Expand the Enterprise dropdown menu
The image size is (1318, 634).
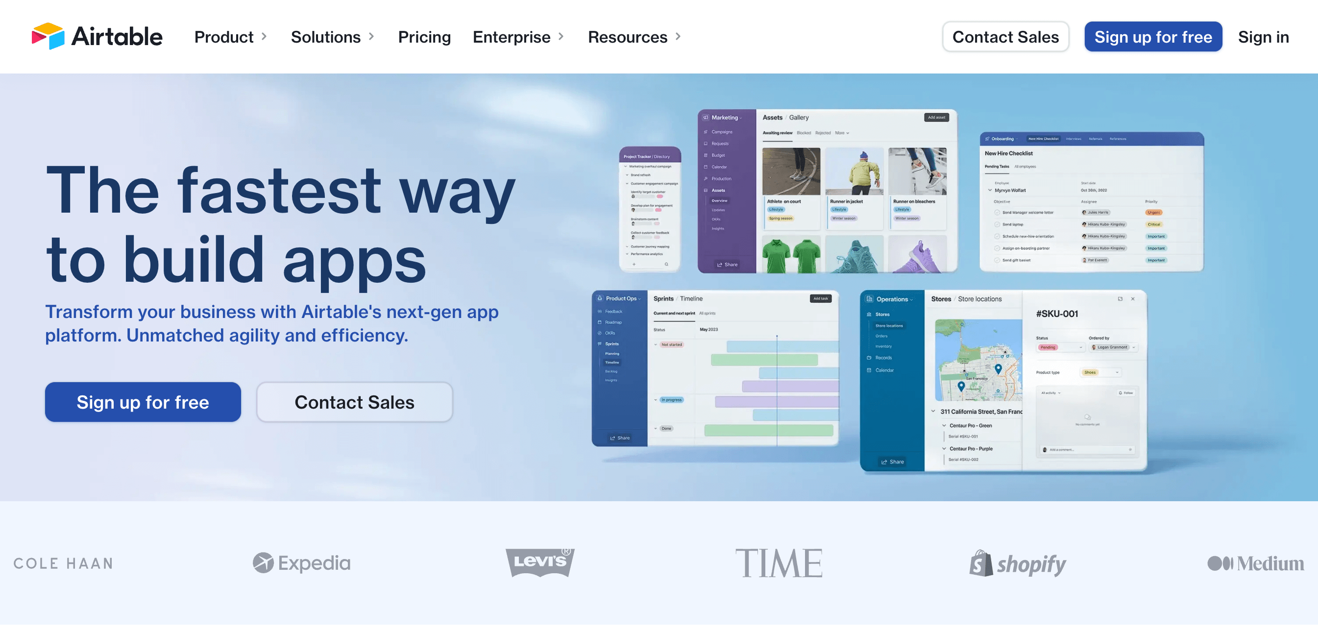[x=519, y=36]
